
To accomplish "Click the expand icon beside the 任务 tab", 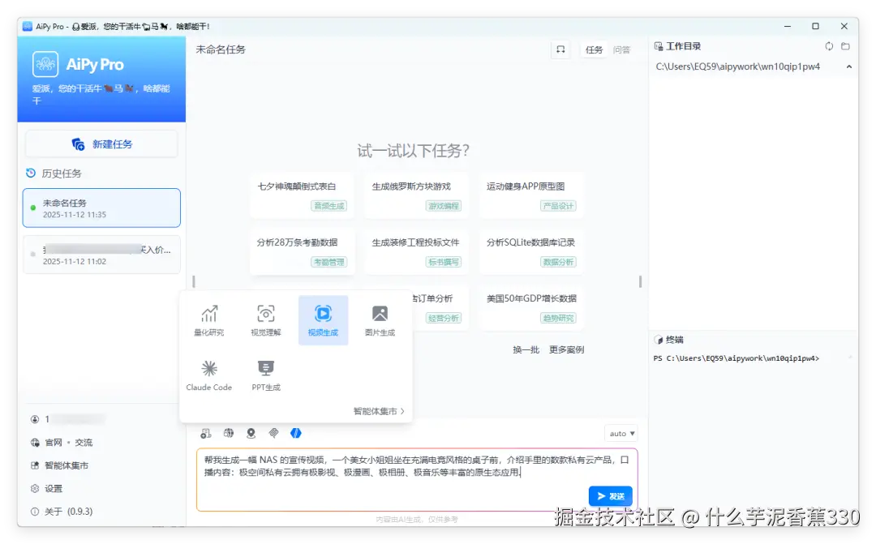I will pyautogui.click(x=560, y=49).
